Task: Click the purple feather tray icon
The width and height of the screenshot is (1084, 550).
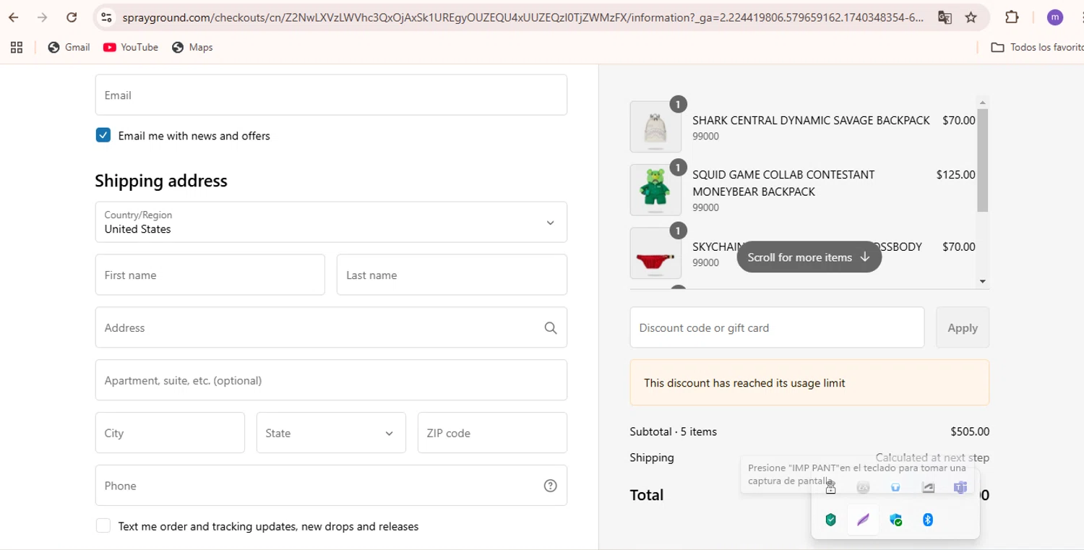Action: point(863,520)
